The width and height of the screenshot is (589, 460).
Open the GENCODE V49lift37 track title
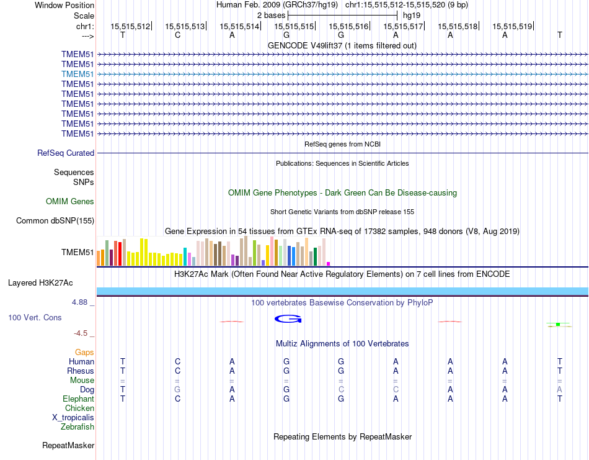(342, 46)
